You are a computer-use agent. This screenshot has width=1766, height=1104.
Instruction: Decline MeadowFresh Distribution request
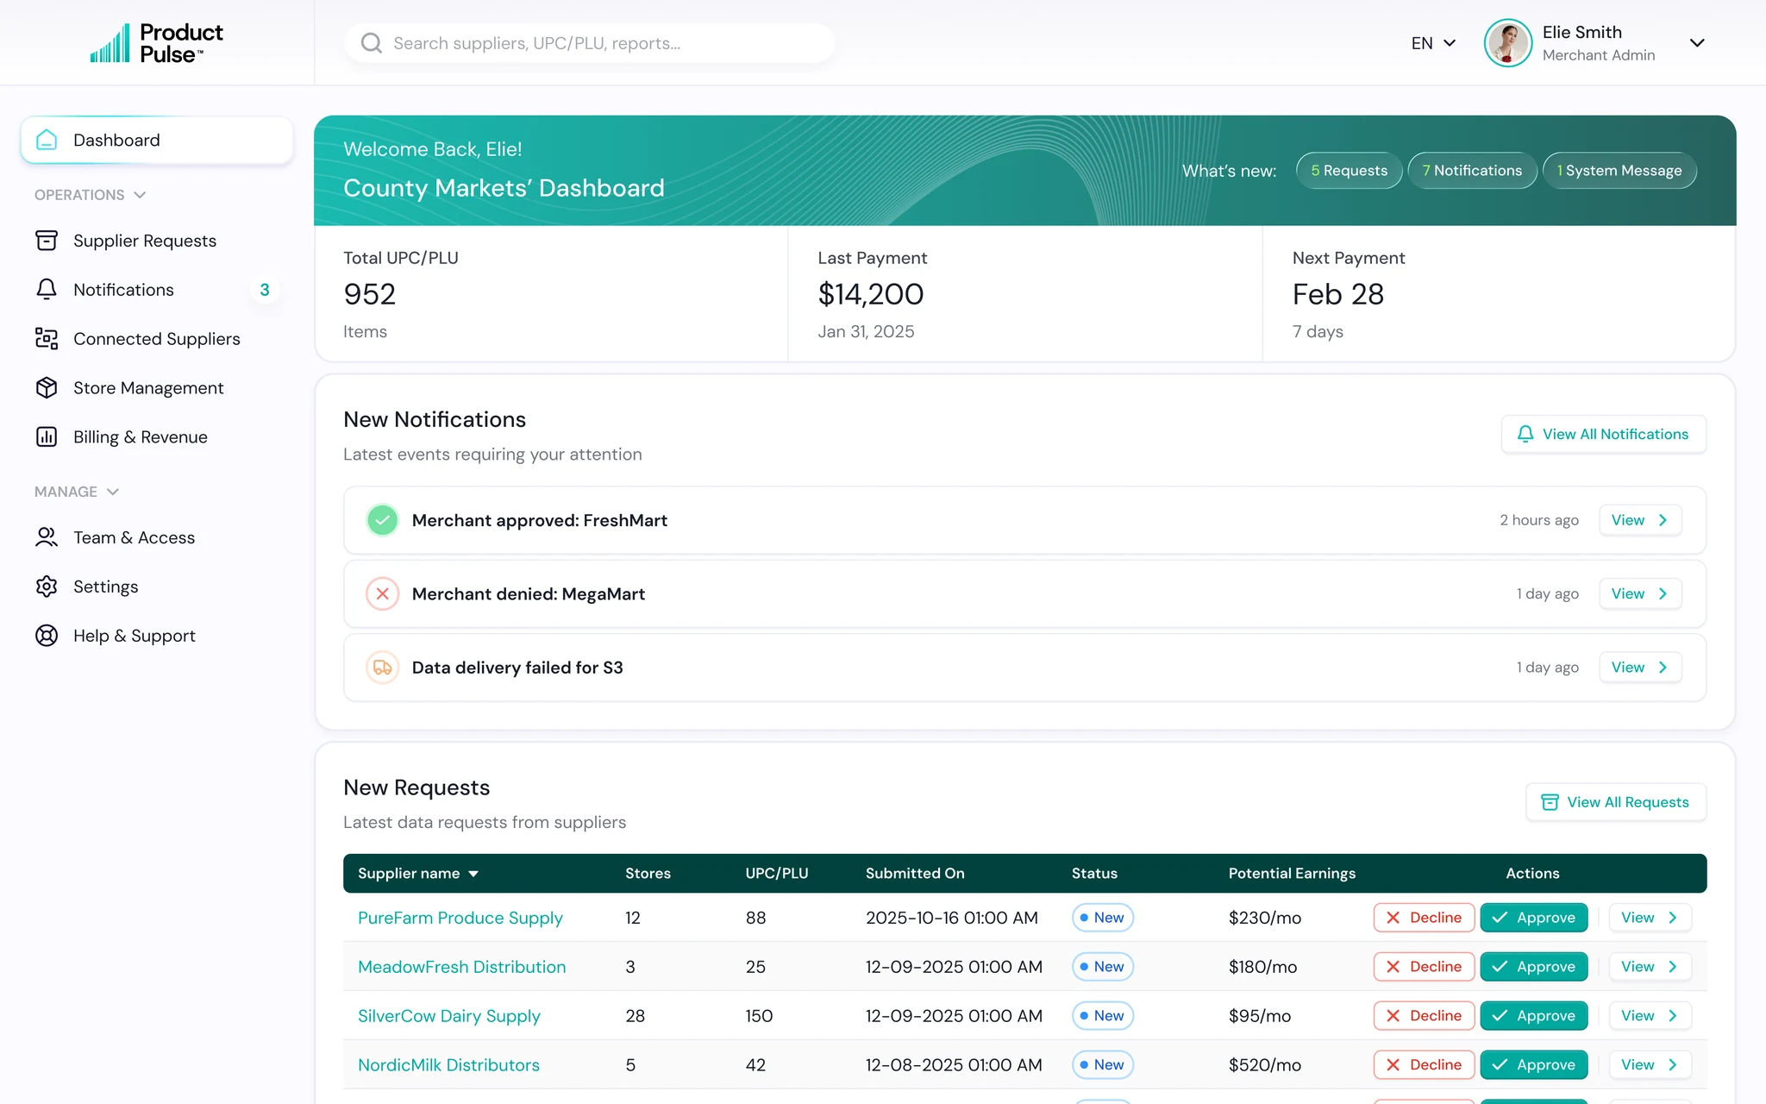[1425, 967]
